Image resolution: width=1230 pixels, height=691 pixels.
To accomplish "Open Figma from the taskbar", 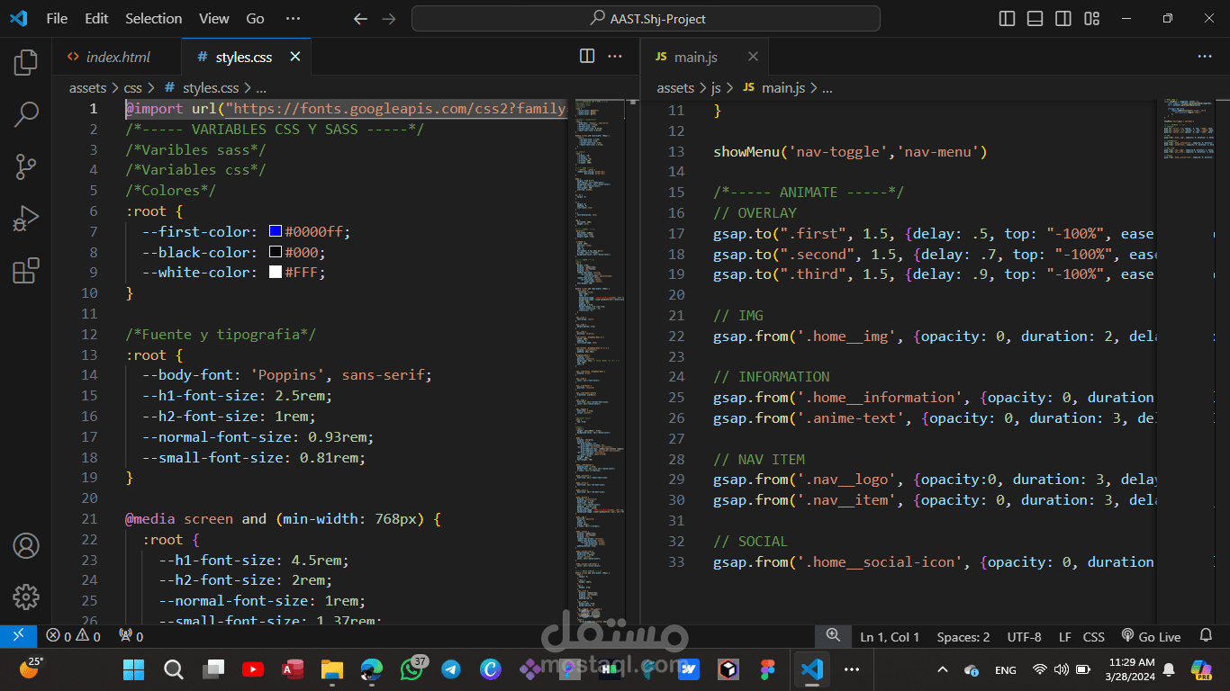I will (x=767, y=669).
